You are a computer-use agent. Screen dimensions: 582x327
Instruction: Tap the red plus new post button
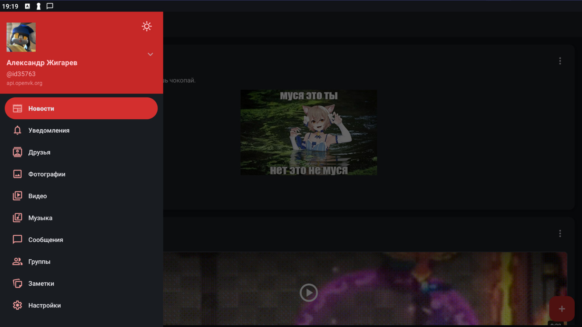(x=562, y=309)
